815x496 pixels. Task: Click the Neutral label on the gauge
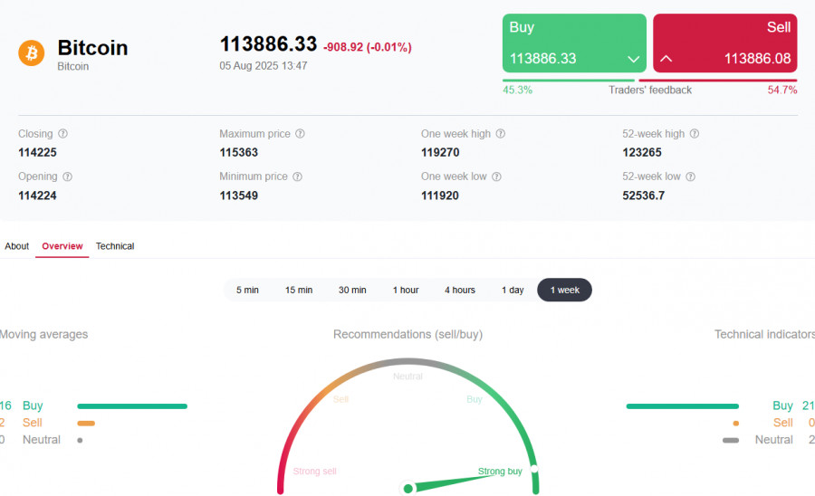[408, 376]
